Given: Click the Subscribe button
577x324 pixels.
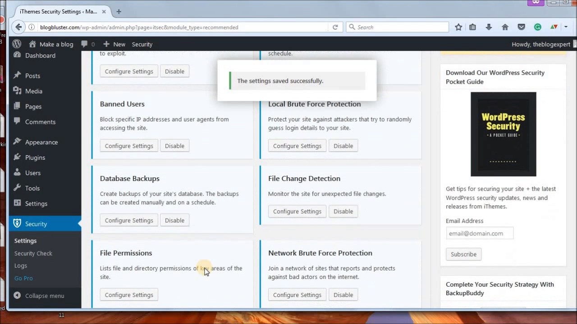Looking at the screenshot, I should (x=463, y=254).
